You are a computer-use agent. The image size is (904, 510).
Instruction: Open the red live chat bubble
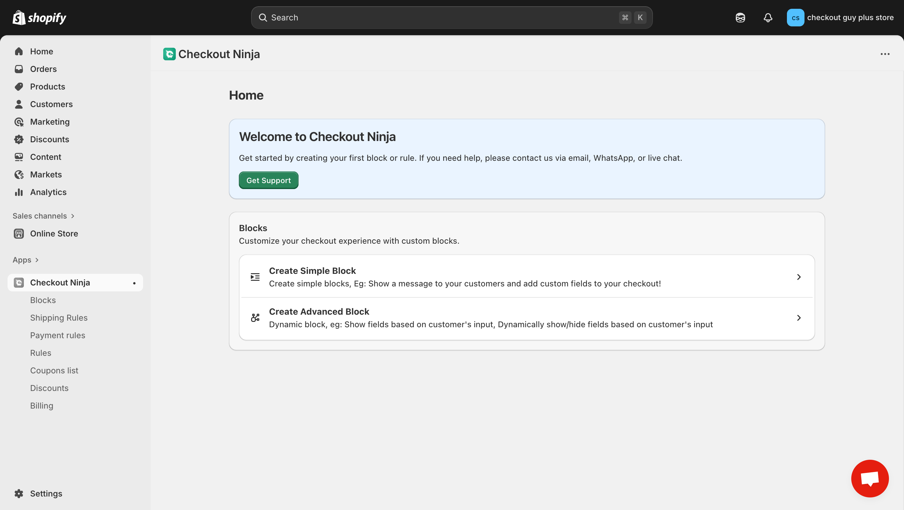coord(869,478)
